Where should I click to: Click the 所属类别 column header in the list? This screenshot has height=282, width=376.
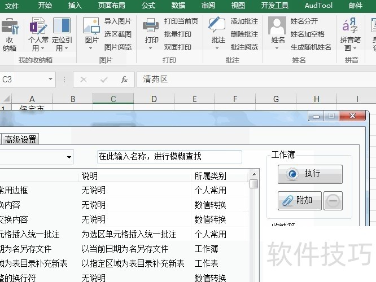tap(220, 176)
